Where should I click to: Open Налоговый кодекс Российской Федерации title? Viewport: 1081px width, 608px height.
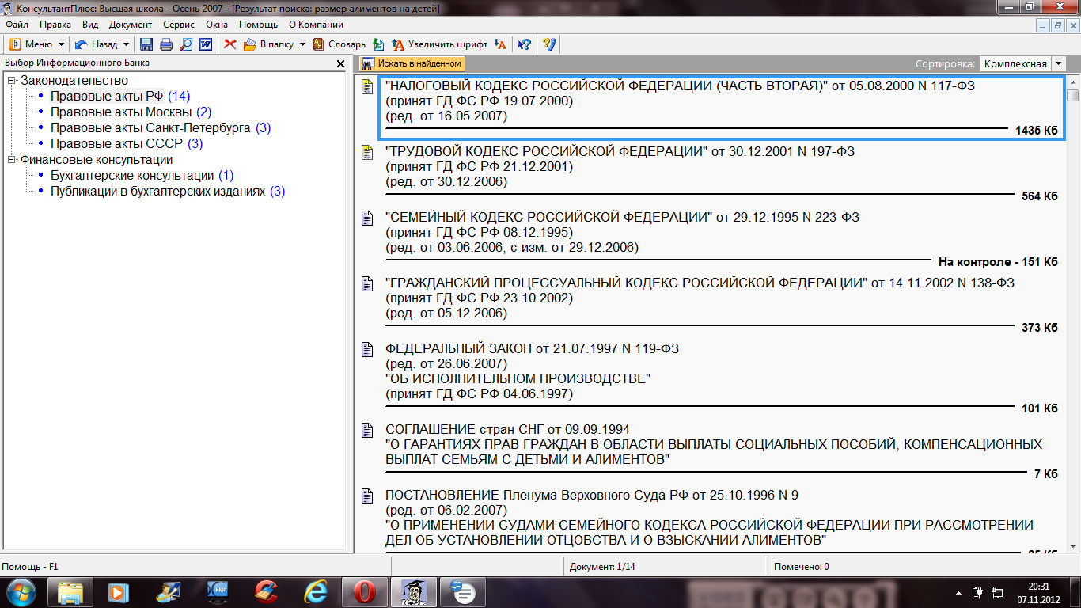tap(680, 86)
